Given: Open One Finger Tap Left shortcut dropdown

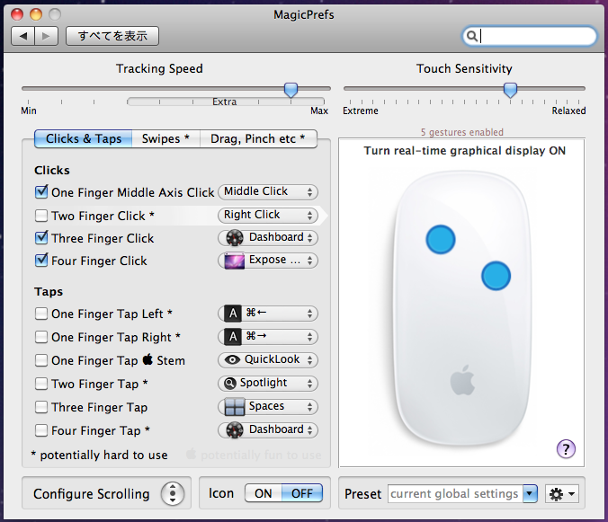Looking at the screenshot, I should (x=268, y=313).
